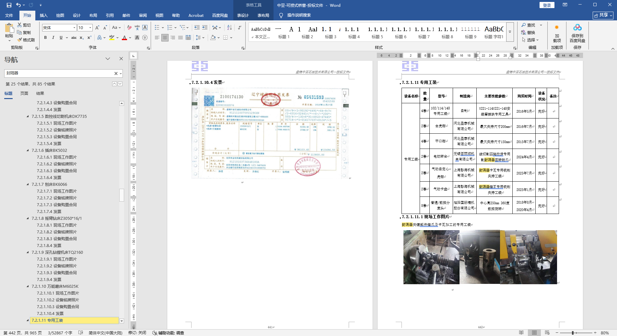Open the font size dropdown
617x336 pixels.
tap(90, 28)
